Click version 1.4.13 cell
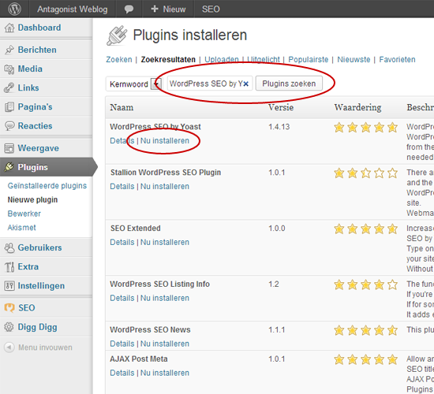 (x=279, y=127)
